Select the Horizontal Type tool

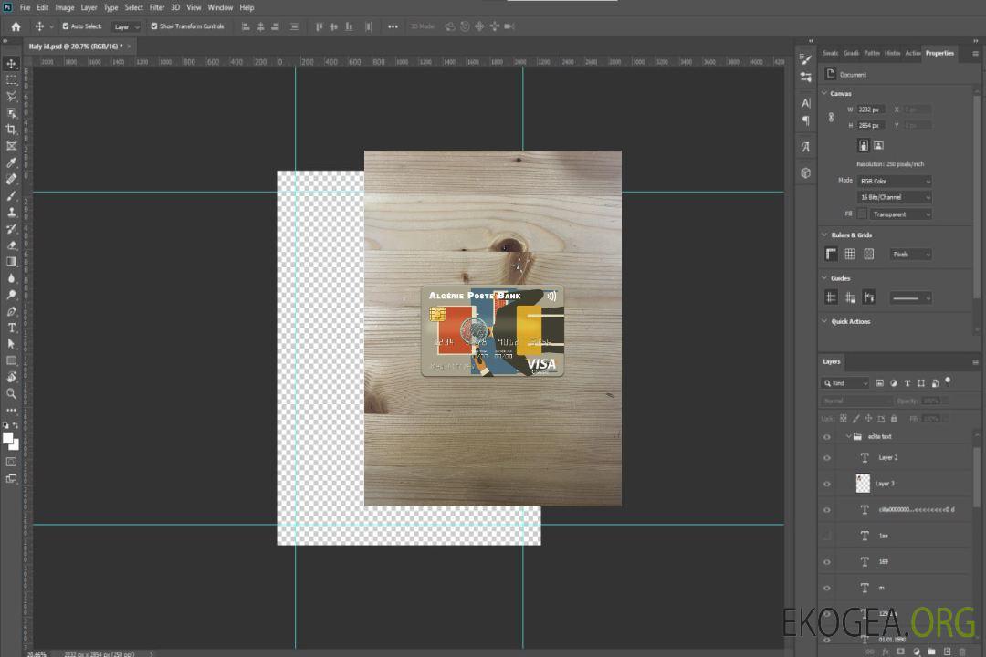11,328
